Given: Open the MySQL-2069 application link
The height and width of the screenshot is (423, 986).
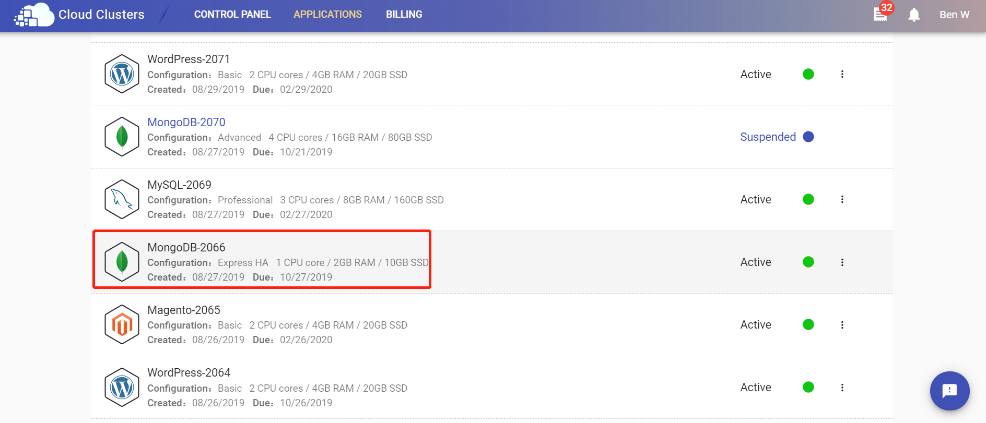Looking at the screenshot, I should [x=179, y=185].
